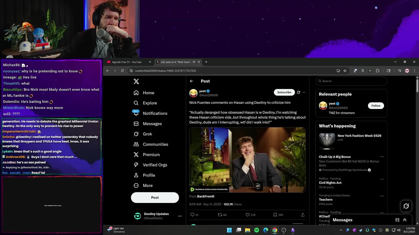This screenshot has width=419, height=235.
Task: Click the share icon on the post
Action: click(x=302, y=215)
